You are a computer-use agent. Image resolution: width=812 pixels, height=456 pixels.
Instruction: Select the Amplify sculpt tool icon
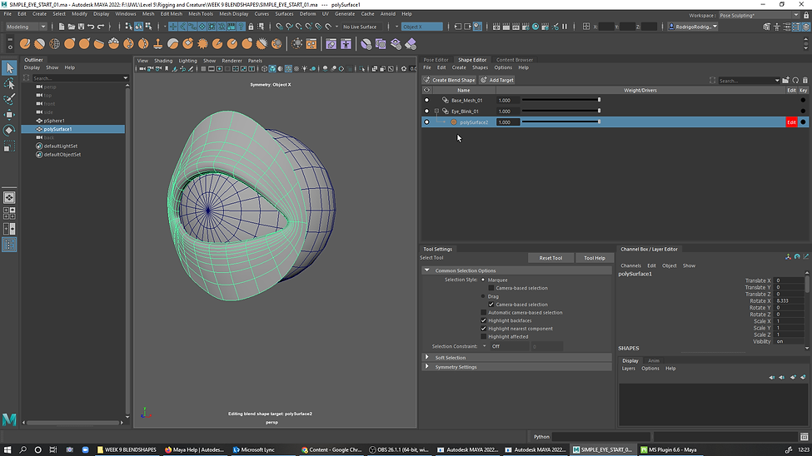[262, 44]
